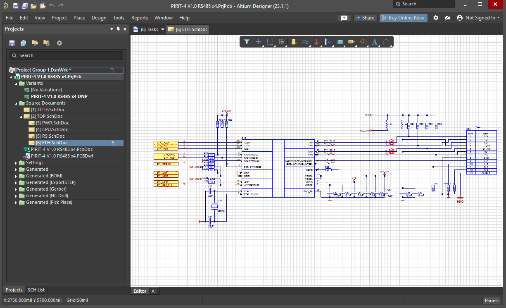Click the Place Wire tool icon
506x308 pixels.
pyautogui.click(x=305, y=42)
